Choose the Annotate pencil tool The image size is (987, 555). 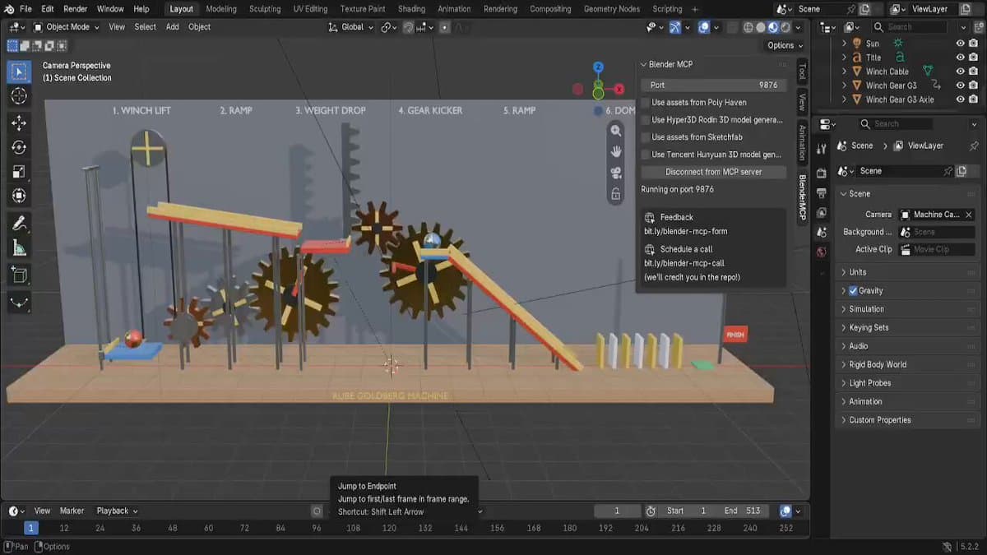coord(19,223)
